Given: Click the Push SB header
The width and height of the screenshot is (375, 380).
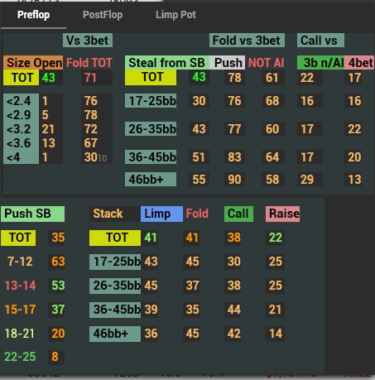Looking at the screenshot, I should [x=33, y=214].
